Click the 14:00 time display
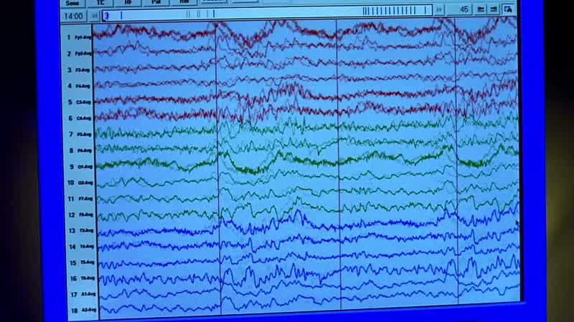574x322 pixels. pos(73,16)
